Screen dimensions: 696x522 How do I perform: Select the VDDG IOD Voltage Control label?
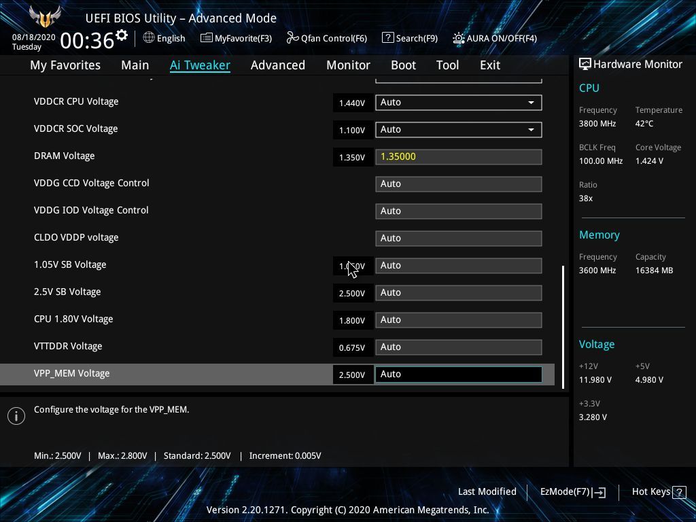[91, 211]
